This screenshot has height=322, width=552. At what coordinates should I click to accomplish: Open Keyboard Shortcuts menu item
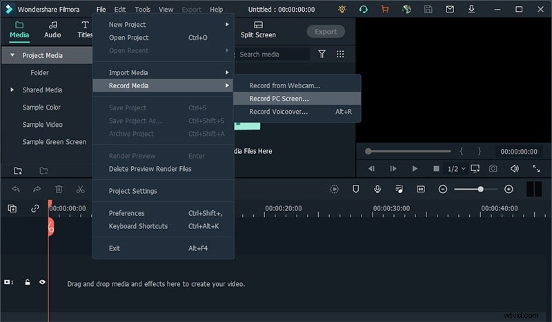pos(164,226)
